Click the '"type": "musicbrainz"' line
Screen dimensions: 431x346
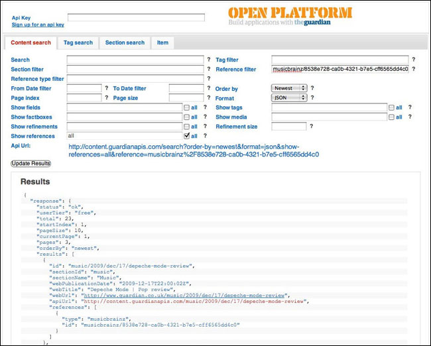point(97,319)
